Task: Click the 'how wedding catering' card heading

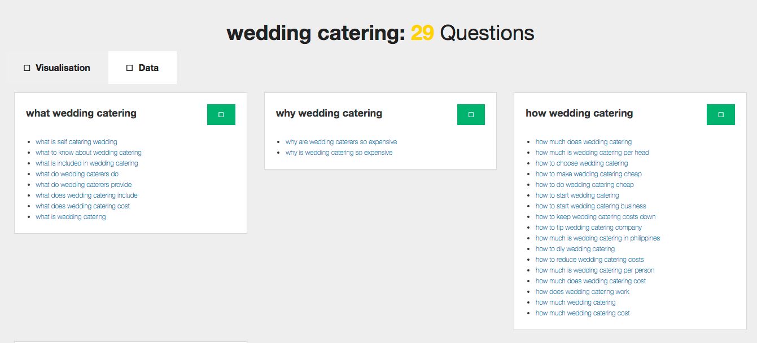Action: click(x=579, y=113)
